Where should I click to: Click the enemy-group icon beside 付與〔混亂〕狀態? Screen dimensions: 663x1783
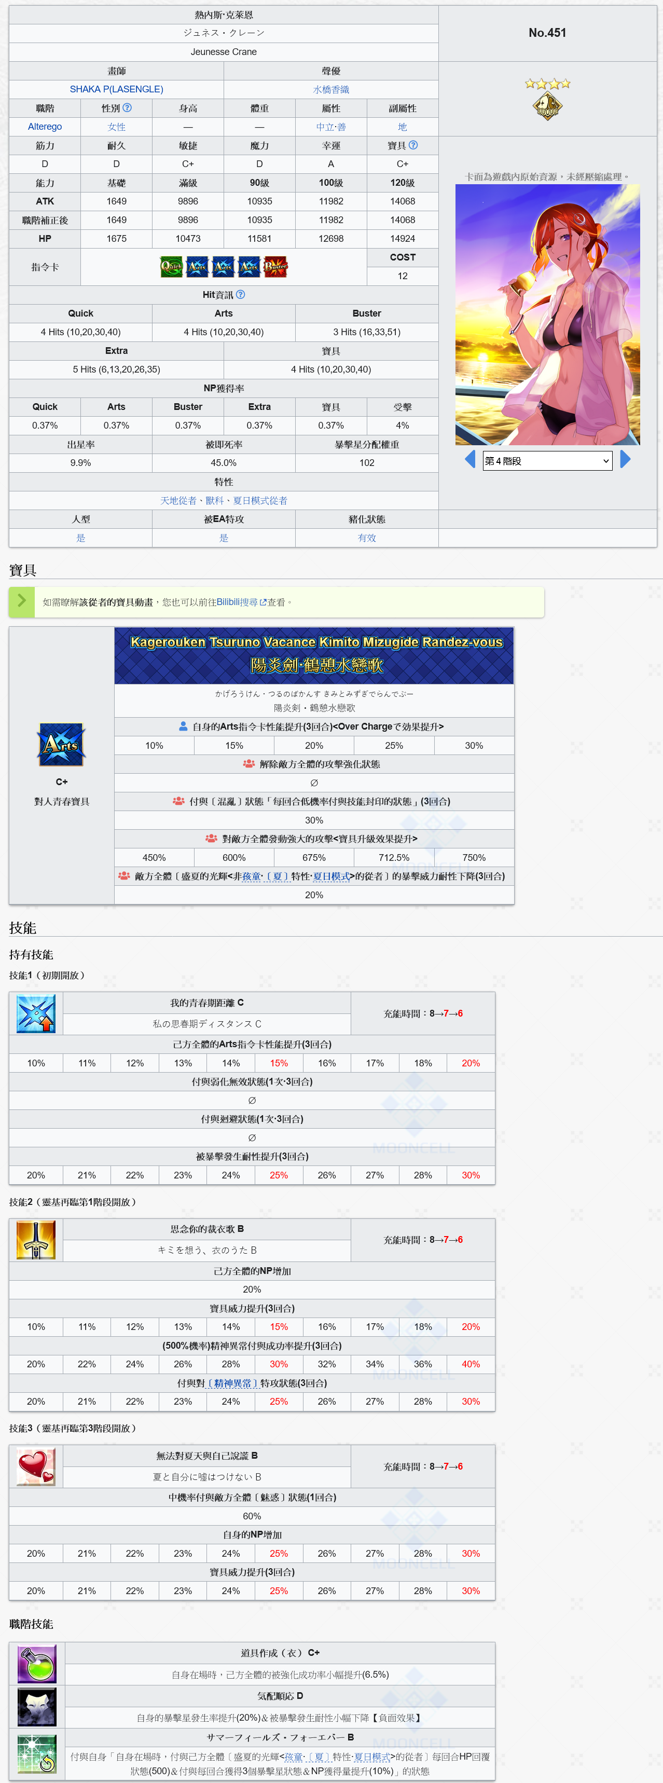[178, 801]
